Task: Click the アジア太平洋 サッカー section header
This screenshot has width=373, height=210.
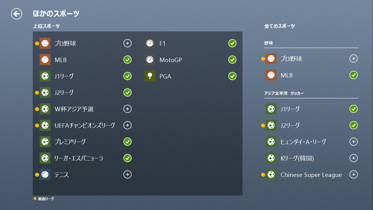Action: 284,93
